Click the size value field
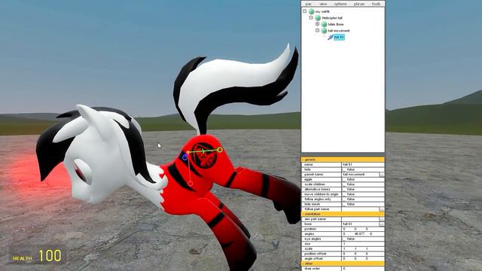Screen dimensions: 482x271 (363, 244)
